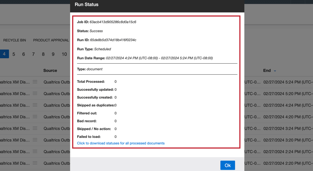Open menu icon for row ending 2:24 PM
Viewport: 313px width, 171px height.
point(35,153)
